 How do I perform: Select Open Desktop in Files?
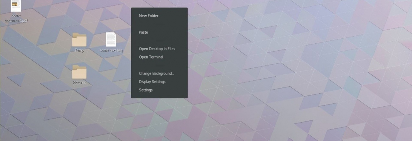point(159,49)
